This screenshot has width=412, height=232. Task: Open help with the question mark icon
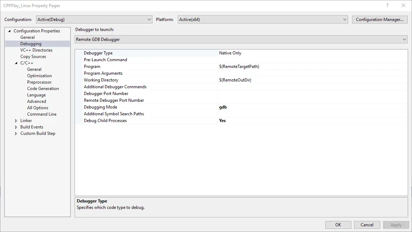point(387,5)
